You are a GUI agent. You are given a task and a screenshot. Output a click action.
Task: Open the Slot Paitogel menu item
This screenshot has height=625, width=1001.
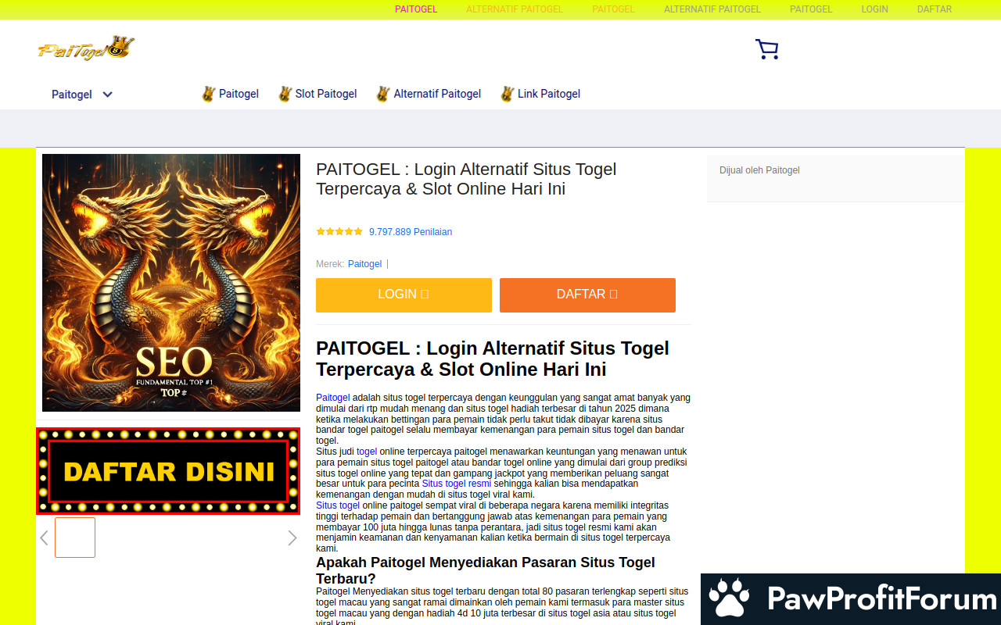(x=325, y=94)
